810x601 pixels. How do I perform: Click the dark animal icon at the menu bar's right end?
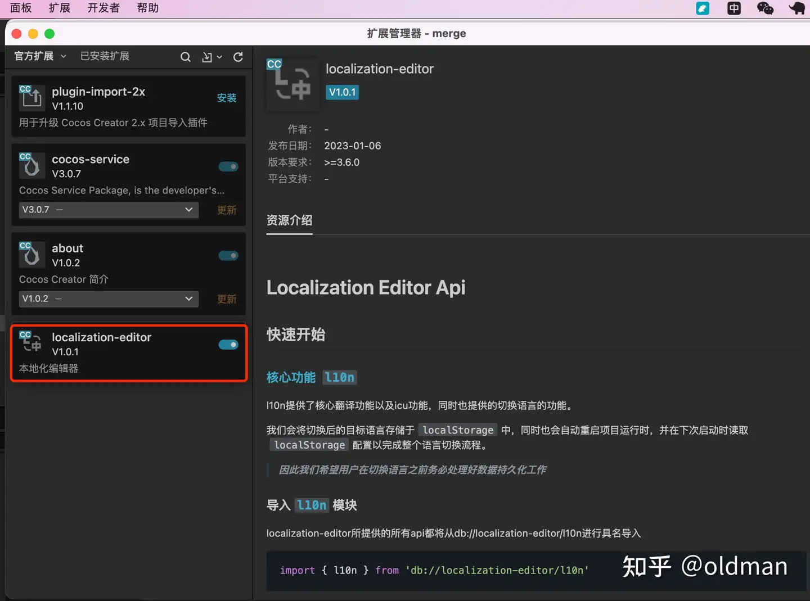point(797,8)
